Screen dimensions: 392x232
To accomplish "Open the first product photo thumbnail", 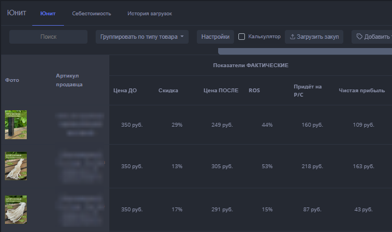I will click(16, 124).
